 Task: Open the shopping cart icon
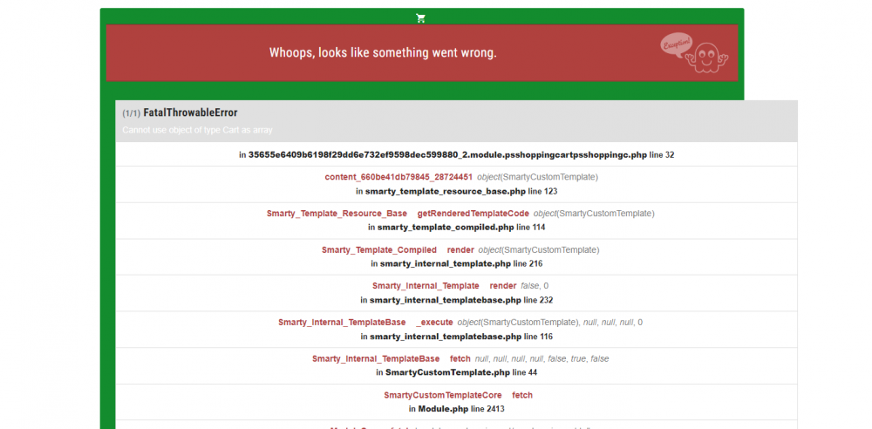click(x=421, y=17)
